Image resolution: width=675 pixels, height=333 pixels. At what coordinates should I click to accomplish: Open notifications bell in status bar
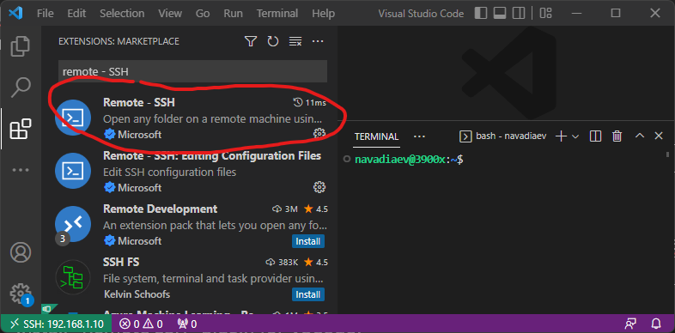click(656, 324)
